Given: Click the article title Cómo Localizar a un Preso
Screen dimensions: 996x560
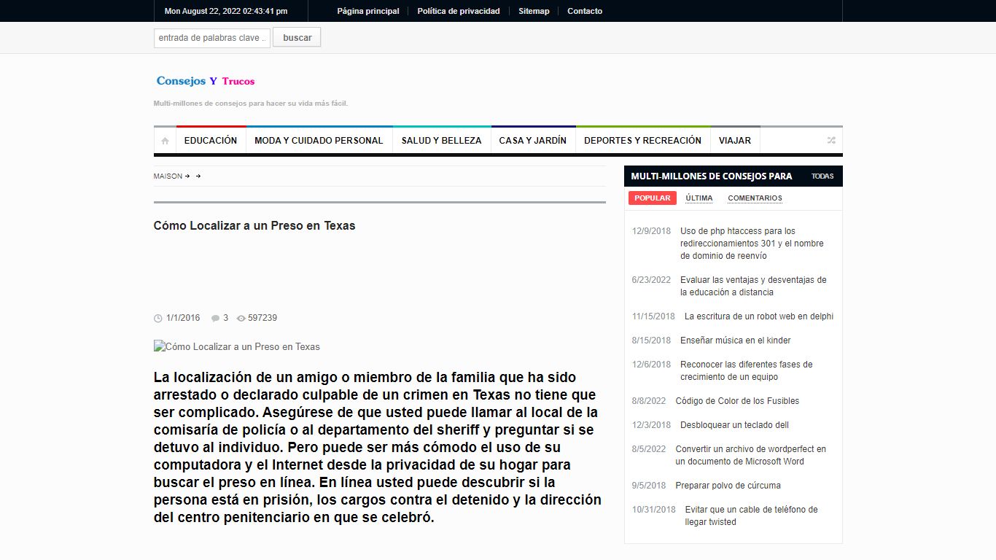Looking at the screenshot, I should tap(254, 226).
